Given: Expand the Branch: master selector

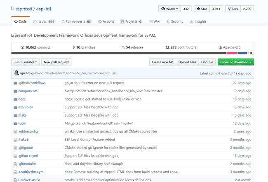Looking at the screenshot, I should tap(26, 62).
